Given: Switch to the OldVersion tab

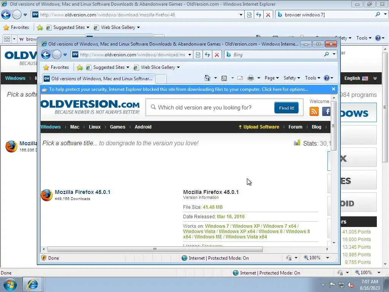Looking at the screenshot, I should click(x=98, y=79).
